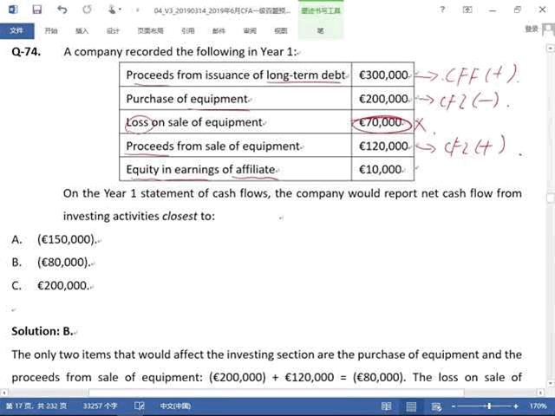Click the €70,000 table cell
Image resolution: width=555 pixels, height=416 pixels.
(383, 122)
